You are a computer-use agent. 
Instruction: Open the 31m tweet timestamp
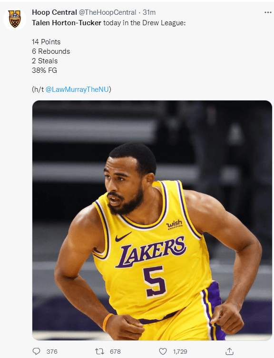149,12
